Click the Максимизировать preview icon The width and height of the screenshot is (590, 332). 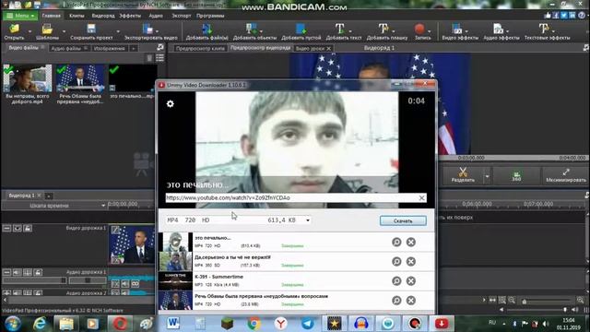tap(566, 172)
